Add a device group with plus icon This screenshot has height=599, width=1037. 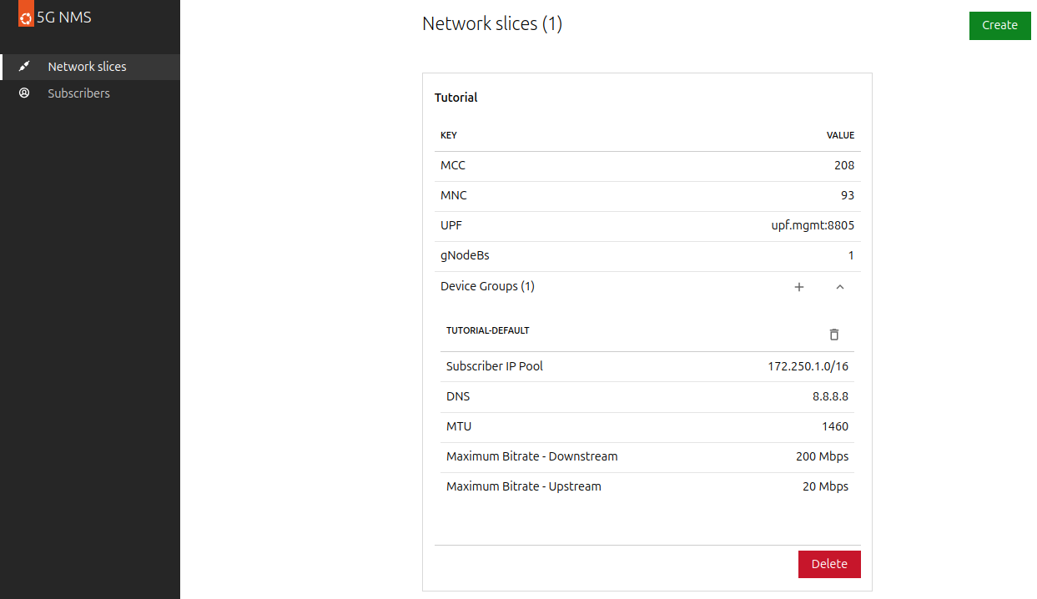click(x=798, y=287)
